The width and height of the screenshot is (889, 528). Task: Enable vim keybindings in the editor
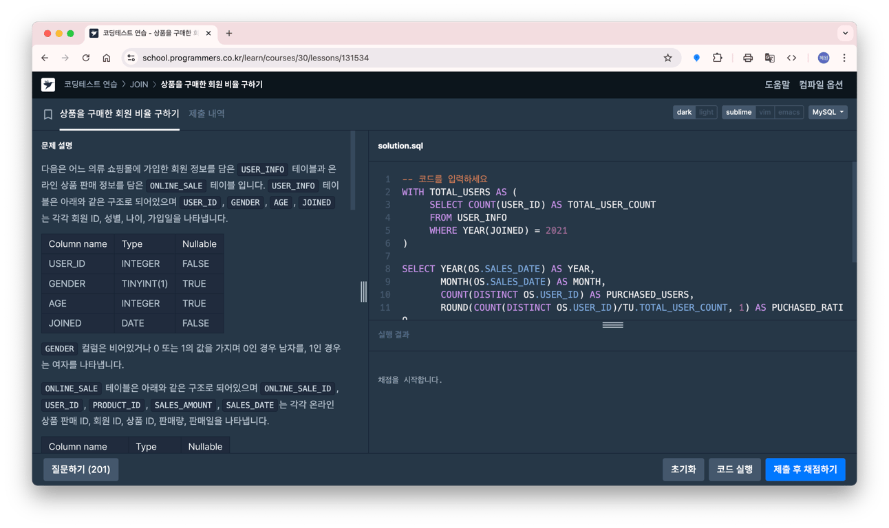[766, 111]
